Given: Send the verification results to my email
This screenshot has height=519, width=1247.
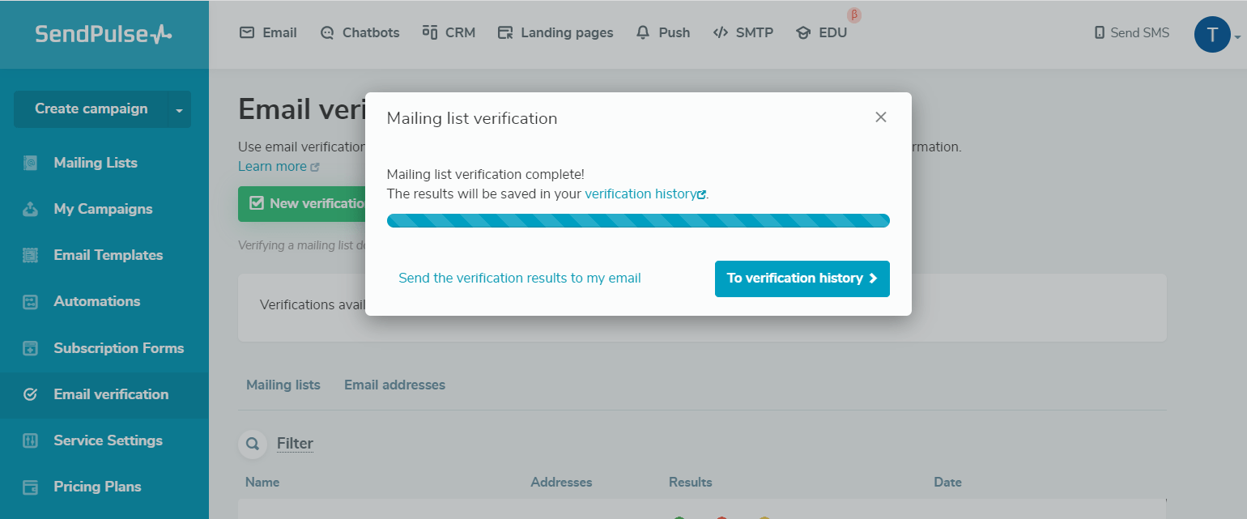Looking at the screenshot, I should (x=520, y=279).
